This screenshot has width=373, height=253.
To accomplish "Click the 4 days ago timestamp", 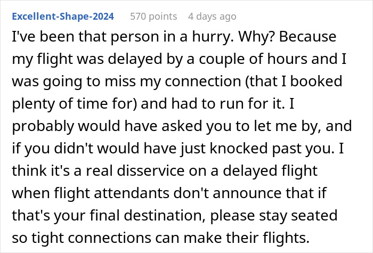I will tap(212, 17).
